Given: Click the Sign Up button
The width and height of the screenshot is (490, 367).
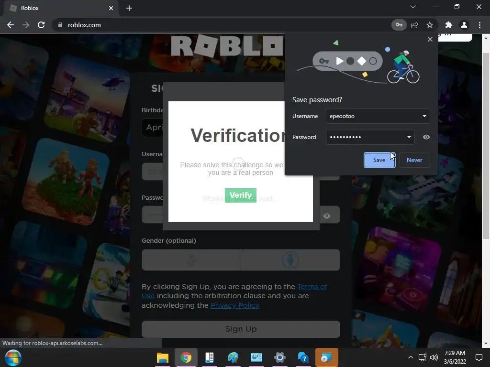Looking at the screenshot, I should 241,329.
